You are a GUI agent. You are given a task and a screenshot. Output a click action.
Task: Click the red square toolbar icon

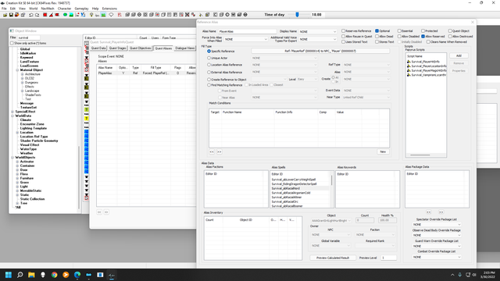[x=45, y=15]
